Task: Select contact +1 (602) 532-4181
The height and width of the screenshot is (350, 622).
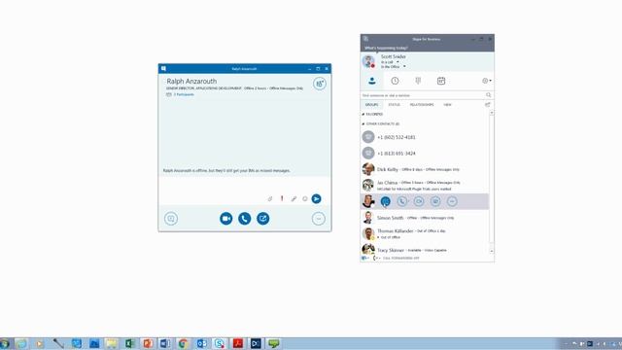Action: (x=425, y=137)
